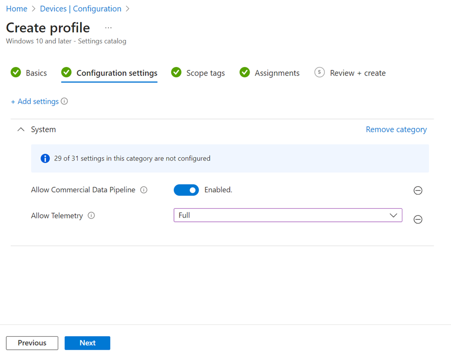Click the green checkmark icon for Basics
This screenshot has height=353, width=451.
[x=16, y=73]
